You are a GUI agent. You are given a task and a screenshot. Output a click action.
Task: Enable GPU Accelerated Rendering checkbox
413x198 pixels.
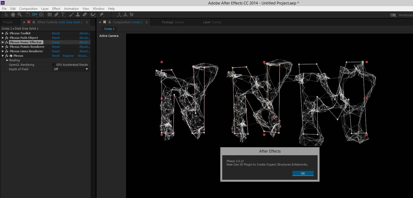click(54, 65)
